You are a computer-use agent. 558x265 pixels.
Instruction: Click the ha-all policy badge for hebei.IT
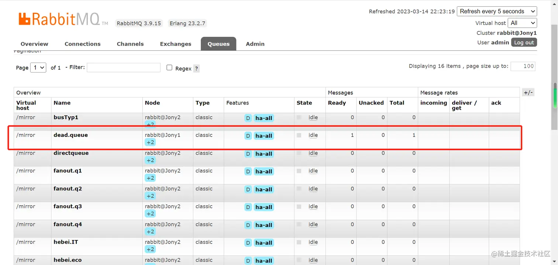pos(263,243)
